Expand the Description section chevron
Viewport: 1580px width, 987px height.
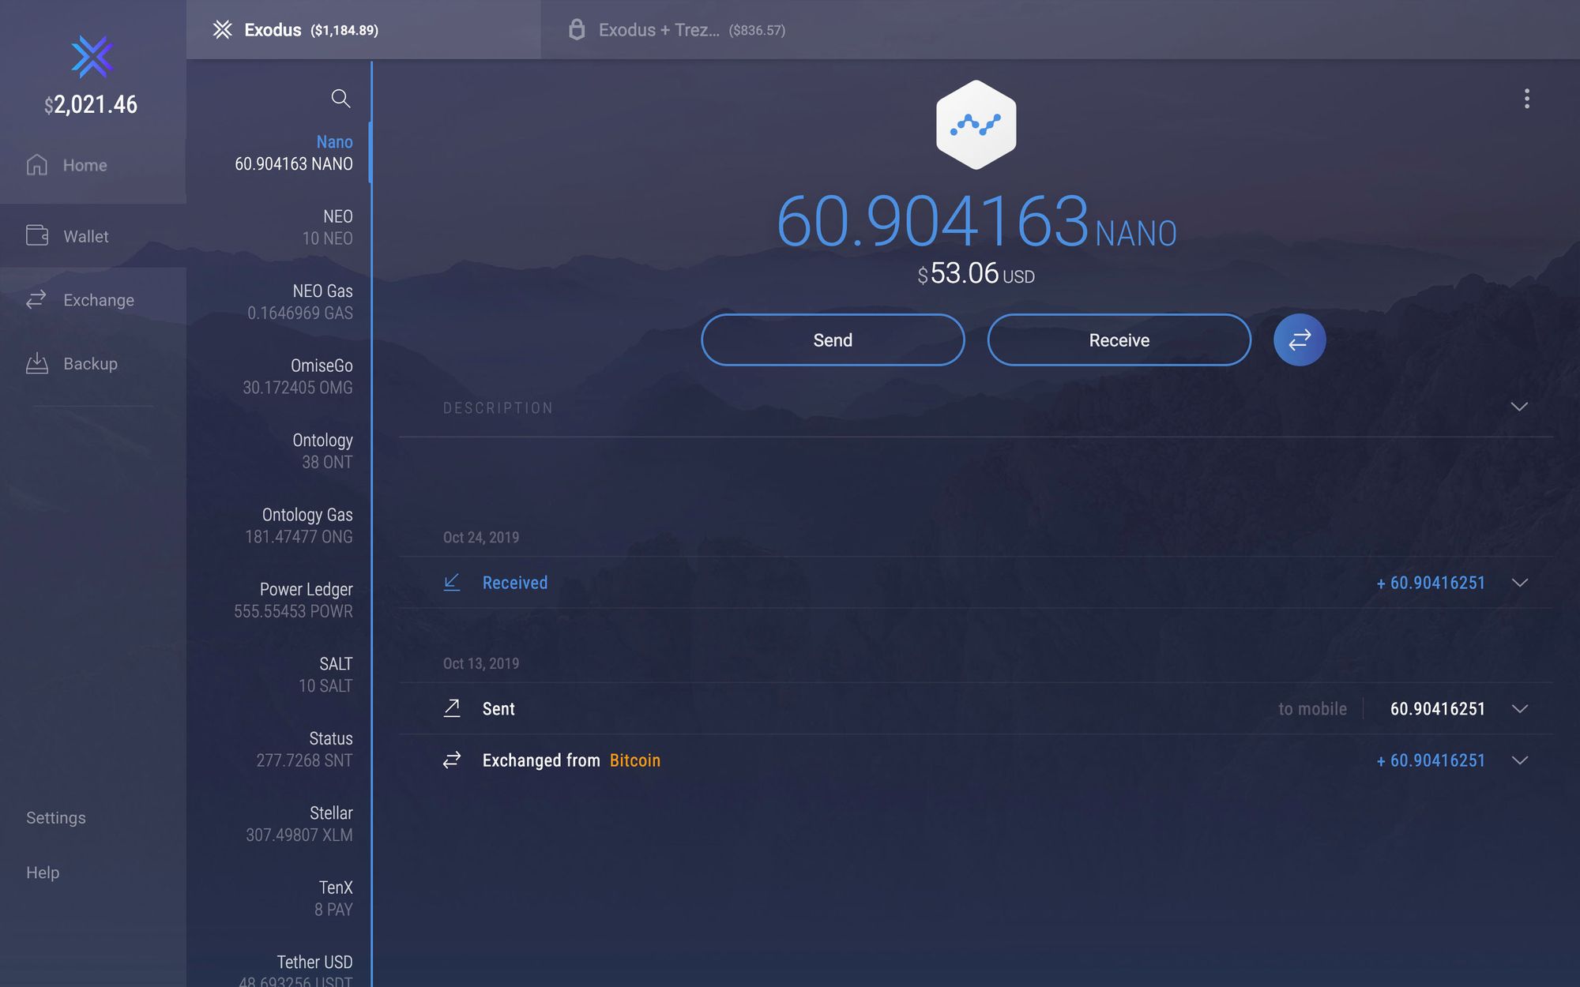coord(1519,407)
